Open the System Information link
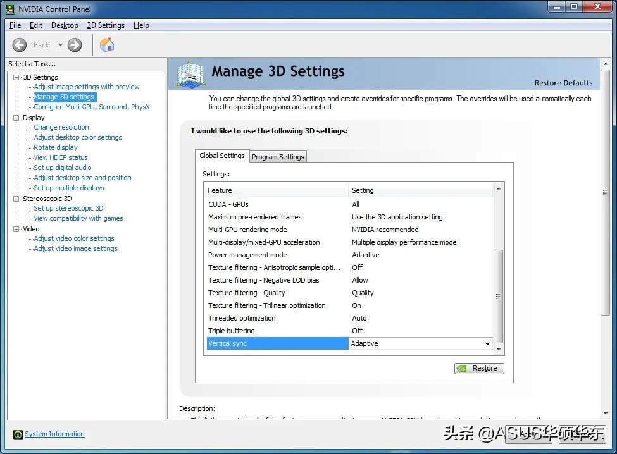The image size is (617, 454). coord(54,434)
